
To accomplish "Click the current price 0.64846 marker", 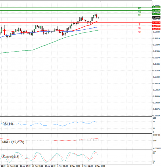I will [x=156, y=17].
